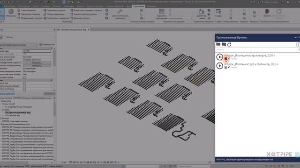The width and height of the screenshot is (300, 168).
Task: Close the Properties palette
Action: click(x=54, y=30)
